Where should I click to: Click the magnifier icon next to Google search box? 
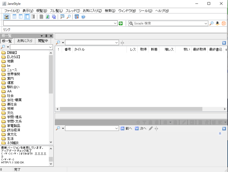[x=211, y=23]
